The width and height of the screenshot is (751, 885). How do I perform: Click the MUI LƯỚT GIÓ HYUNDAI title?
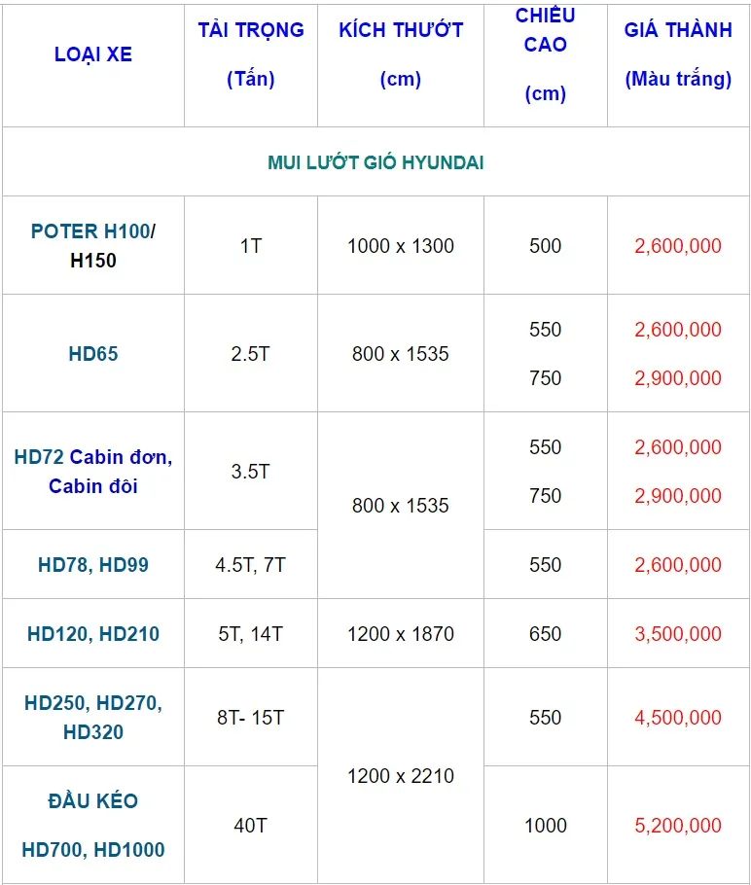375,162
